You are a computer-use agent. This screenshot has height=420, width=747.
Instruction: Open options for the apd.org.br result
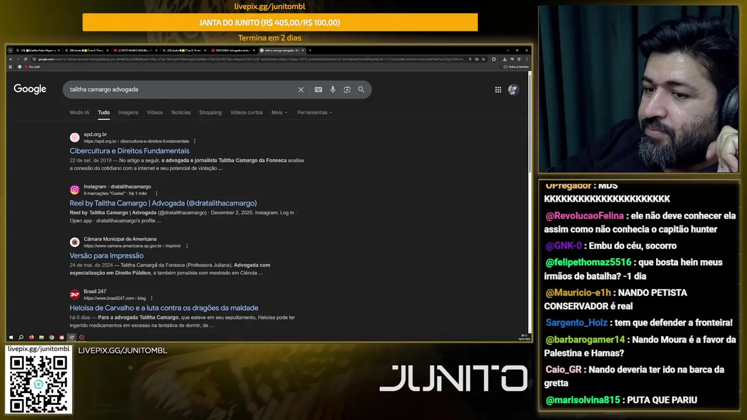[194, 141]
